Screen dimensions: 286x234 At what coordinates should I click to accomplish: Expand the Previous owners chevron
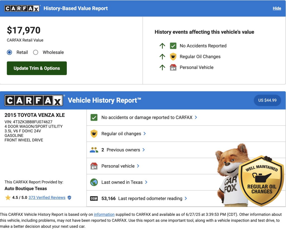144,150
